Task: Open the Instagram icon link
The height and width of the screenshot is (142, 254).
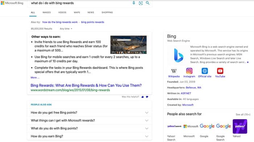Action: pyautogui.click(x=189, y=71)
